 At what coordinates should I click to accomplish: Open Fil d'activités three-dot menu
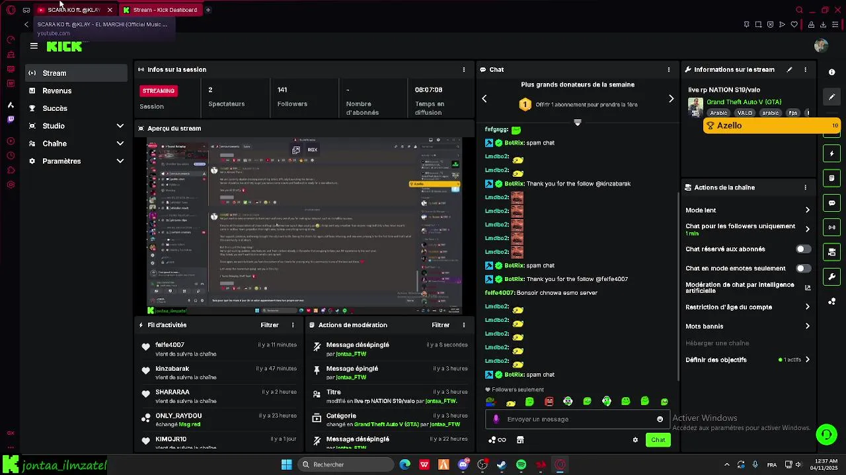[x=293, y=325]
